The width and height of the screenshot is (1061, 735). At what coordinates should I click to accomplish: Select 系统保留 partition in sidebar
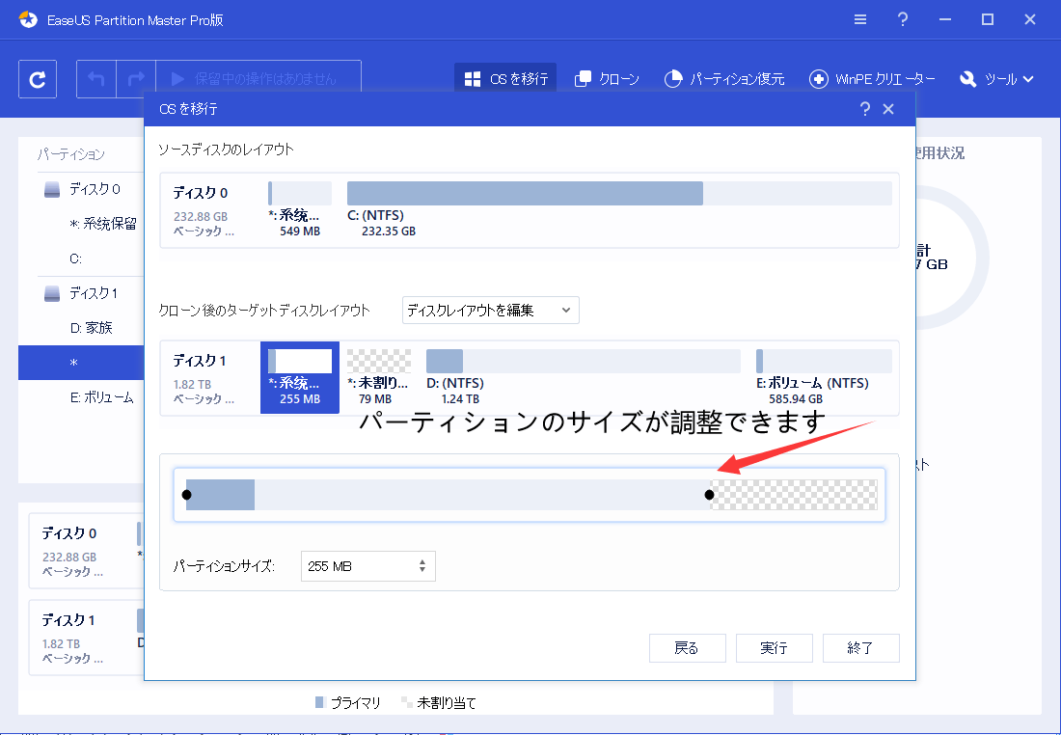tap(103, 224)
